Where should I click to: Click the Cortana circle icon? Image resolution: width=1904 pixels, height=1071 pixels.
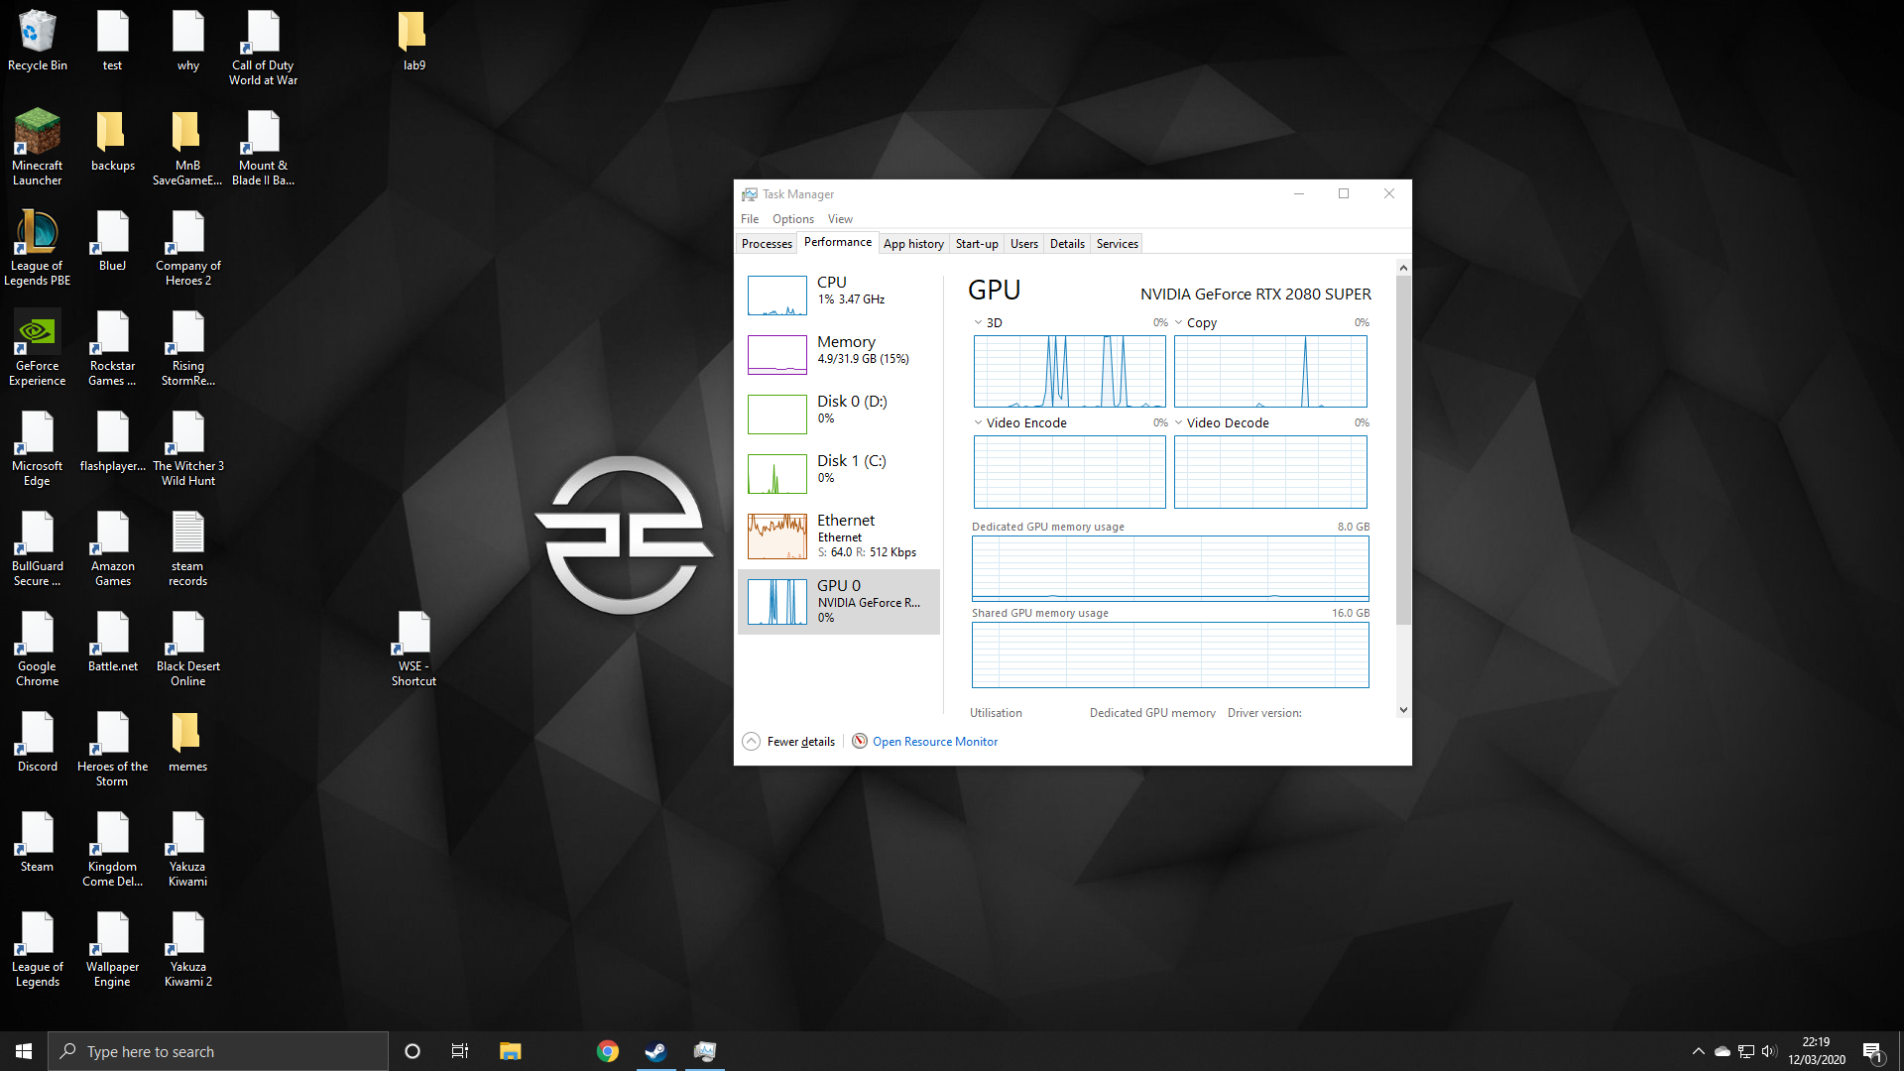coord(413,1051)
